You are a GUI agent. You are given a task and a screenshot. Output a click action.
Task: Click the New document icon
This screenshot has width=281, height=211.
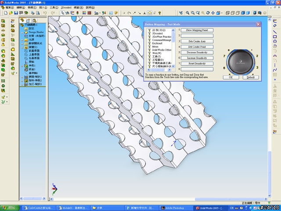(6, 13)
